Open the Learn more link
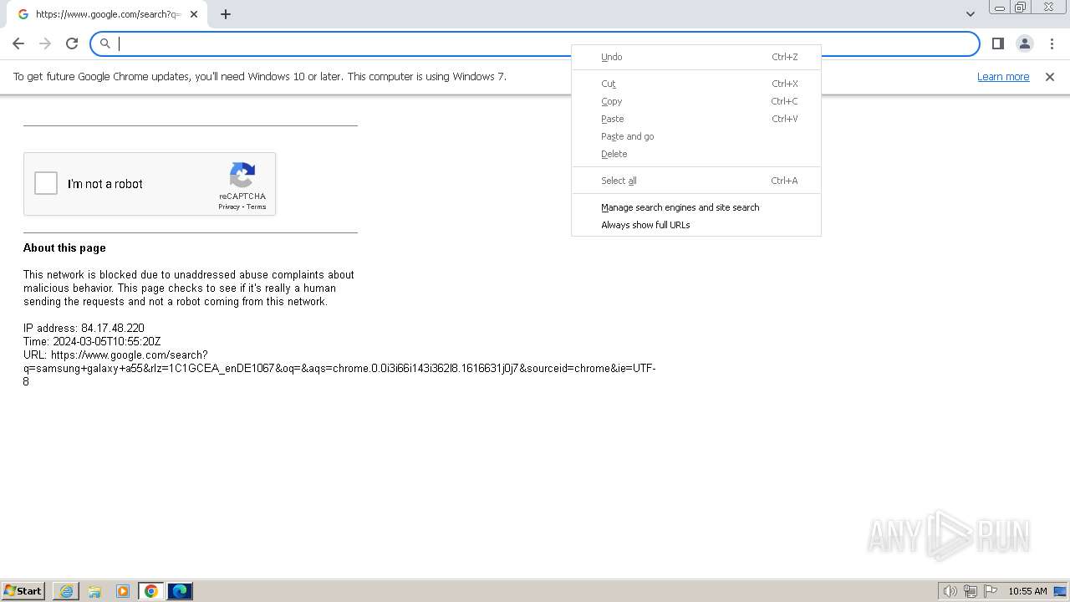 coord(1003,77)
